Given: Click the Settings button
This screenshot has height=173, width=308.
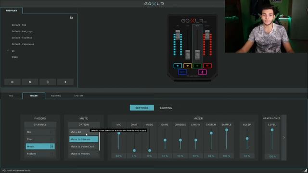Looking at the screenshot, I should point(142,108).
